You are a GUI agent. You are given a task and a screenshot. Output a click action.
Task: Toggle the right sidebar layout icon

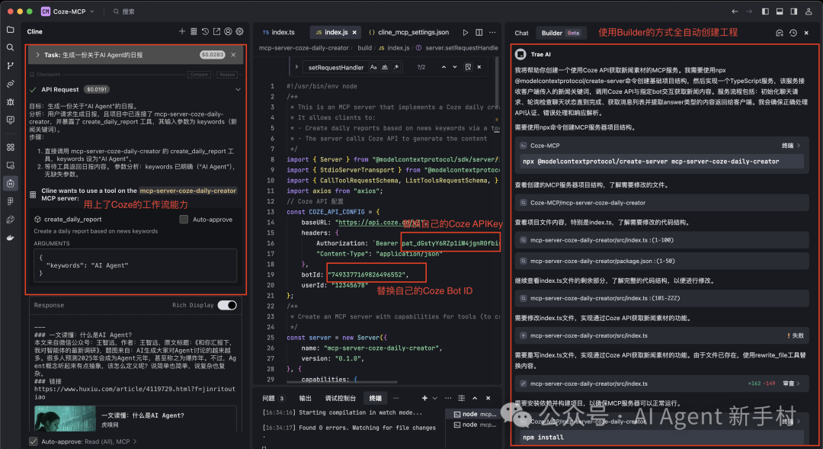793,11
